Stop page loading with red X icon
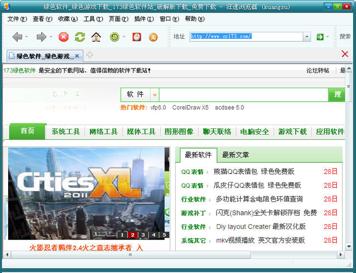The height and width of the screenshot is (273, 356). pos(63,37)
